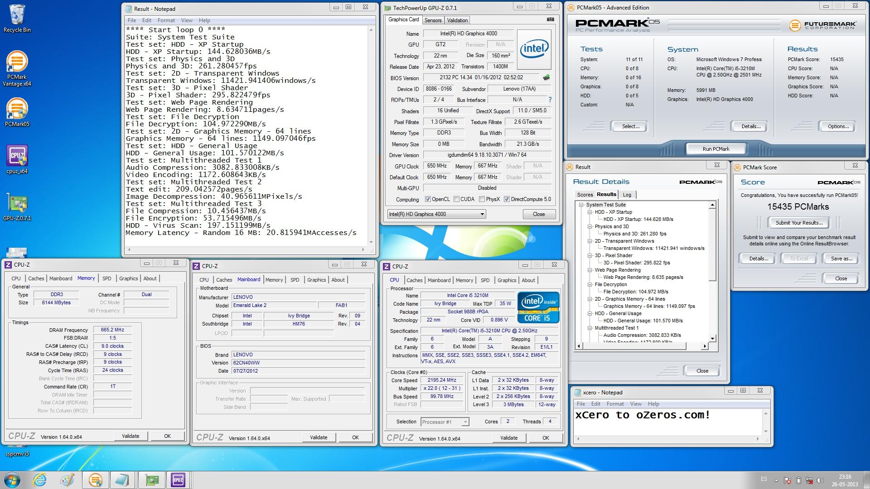Image resolution: width=870 pixels, height=489 pixels.
Task: Click the taskbar clock showing 23:16
Action: pyautogui.click(x=844, y=480)
